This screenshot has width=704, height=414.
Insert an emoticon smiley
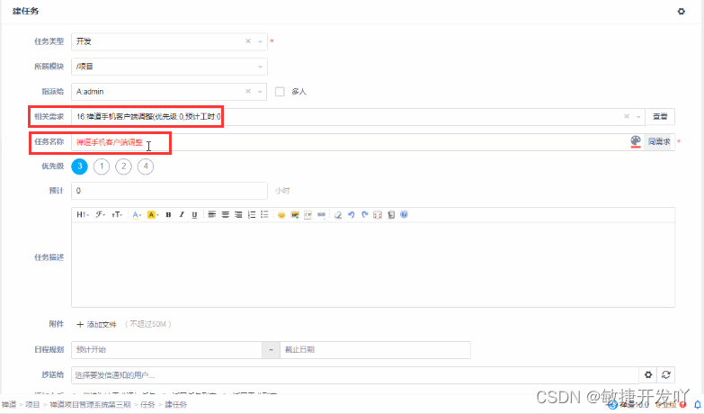click(x=281, y=215)
